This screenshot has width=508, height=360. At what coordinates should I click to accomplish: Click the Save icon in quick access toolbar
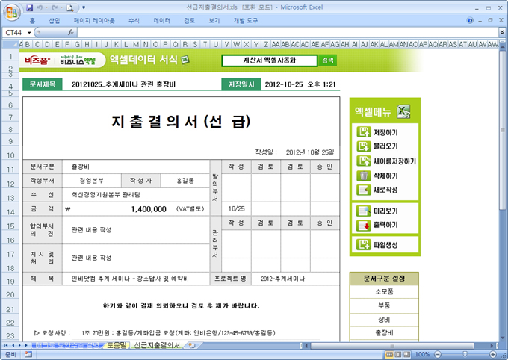(29, 7)
